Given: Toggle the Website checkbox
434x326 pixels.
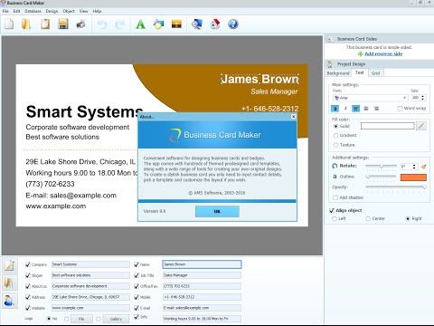Looking at the screenshot, I should pos(28,308).
